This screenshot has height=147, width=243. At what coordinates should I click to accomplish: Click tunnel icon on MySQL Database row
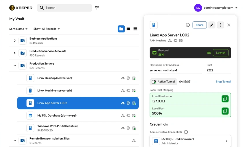[134, 115]
